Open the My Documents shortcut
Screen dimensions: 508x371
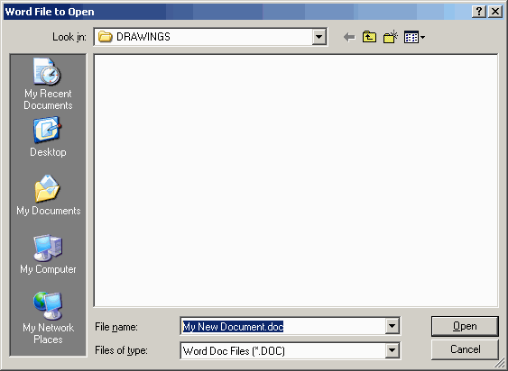point(48,195)
